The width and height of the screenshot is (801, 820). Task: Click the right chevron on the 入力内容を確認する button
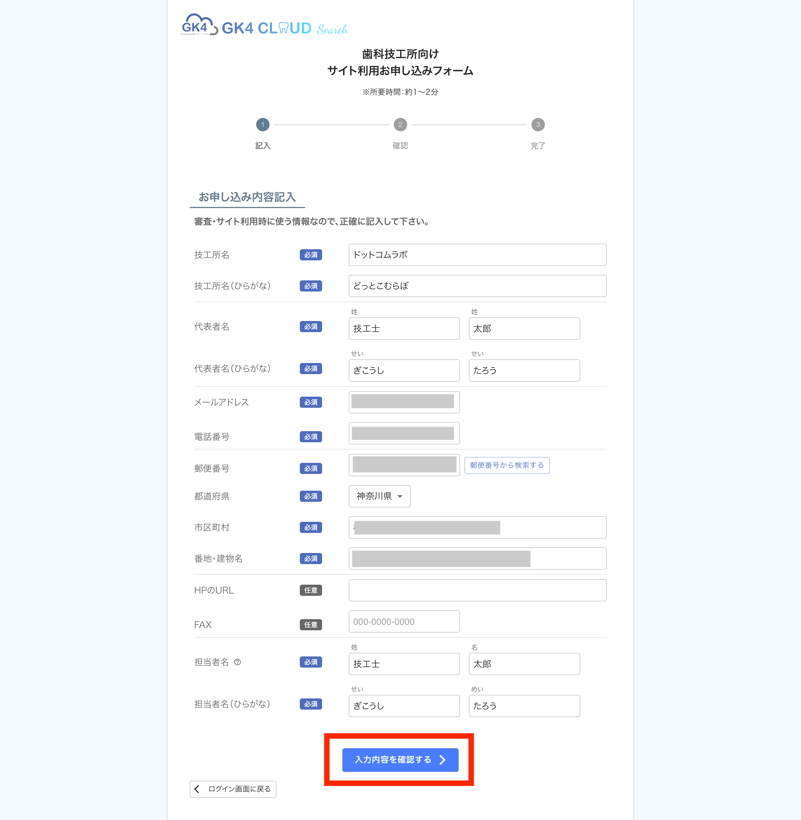[x=442, y=759]
